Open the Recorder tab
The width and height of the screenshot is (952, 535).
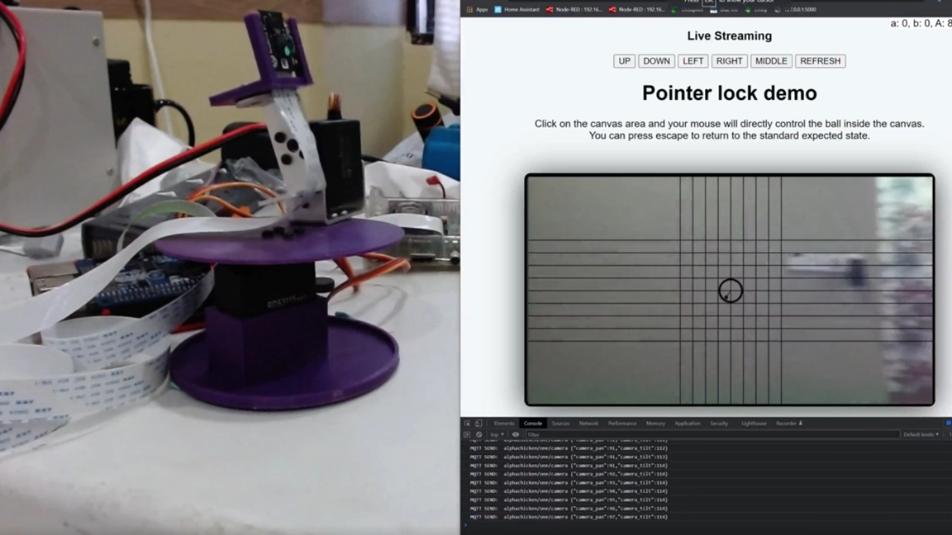coord(788,424)
